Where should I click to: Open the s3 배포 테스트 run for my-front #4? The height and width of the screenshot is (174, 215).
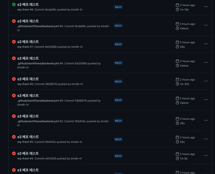28,154
